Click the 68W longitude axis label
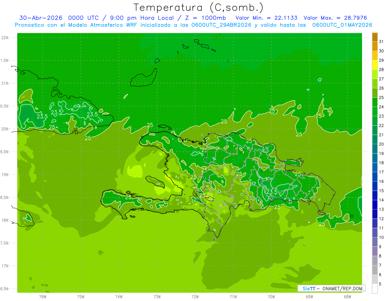The image size is (390, 301). [x=347, y=296]
